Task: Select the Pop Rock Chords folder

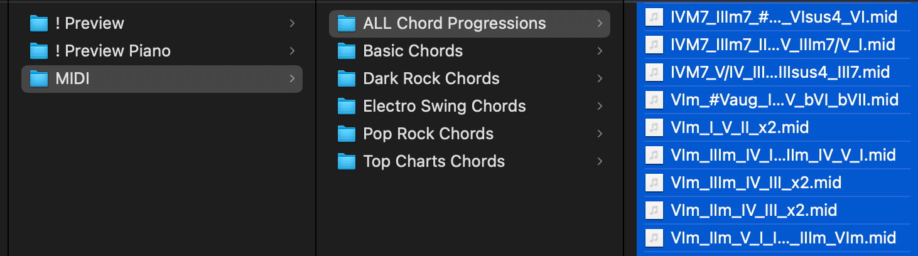Action: [428, 134]
